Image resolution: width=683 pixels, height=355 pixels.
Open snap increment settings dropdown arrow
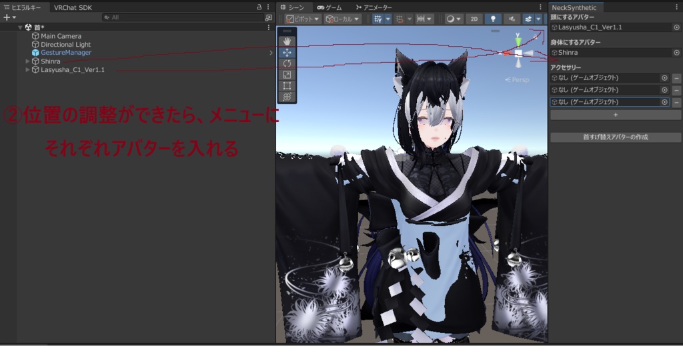410,19
